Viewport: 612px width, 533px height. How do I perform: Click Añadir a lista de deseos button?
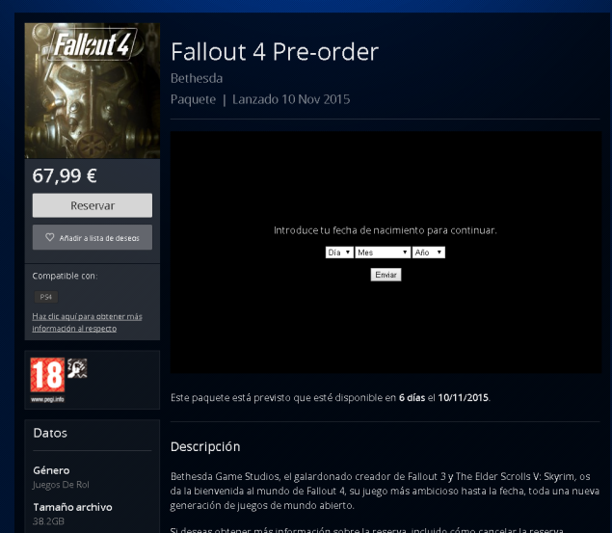pos(93,237)
